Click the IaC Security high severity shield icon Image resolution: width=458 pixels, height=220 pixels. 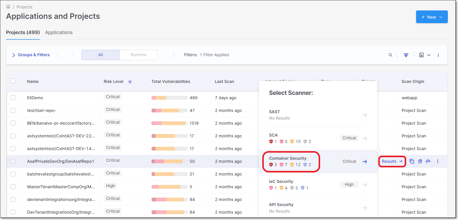pos(271,188)
